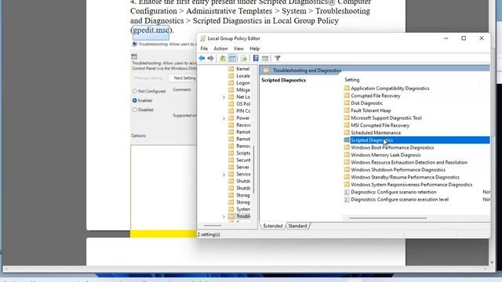Switch to the Extended tab
The height and width of the screenshot is (282, 502).
click(x=273, y=226)
